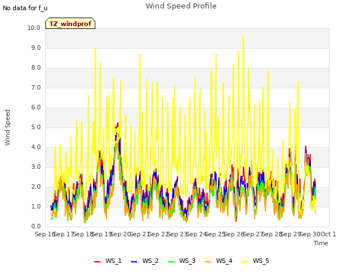Click the 'No data for f_u' message

(25, 8)
